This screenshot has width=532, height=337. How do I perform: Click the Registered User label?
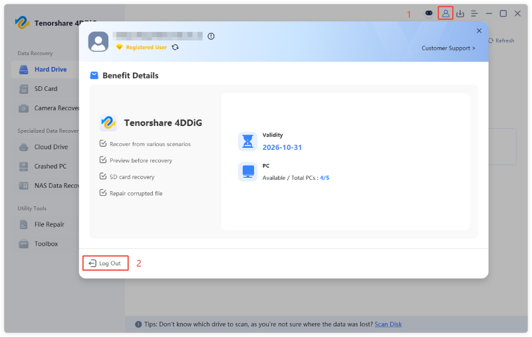point(146,47)
